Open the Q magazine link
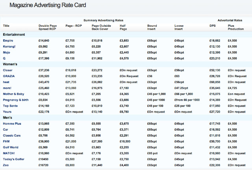252x170 pixels. [4, 59]
